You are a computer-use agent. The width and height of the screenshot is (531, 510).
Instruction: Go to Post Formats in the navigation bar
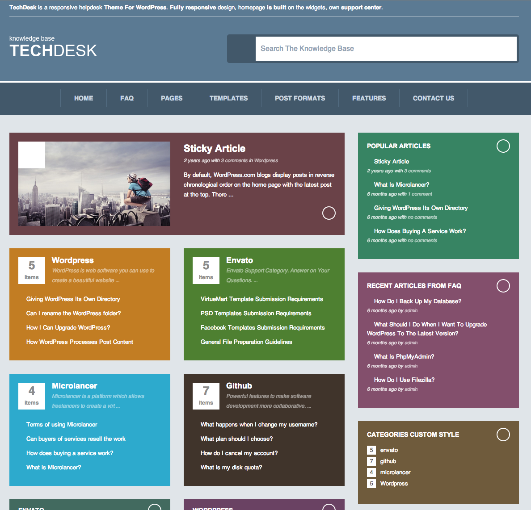(300, 98)
